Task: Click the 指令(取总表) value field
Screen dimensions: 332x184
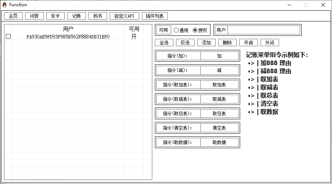Action: [x=219, y=113]
